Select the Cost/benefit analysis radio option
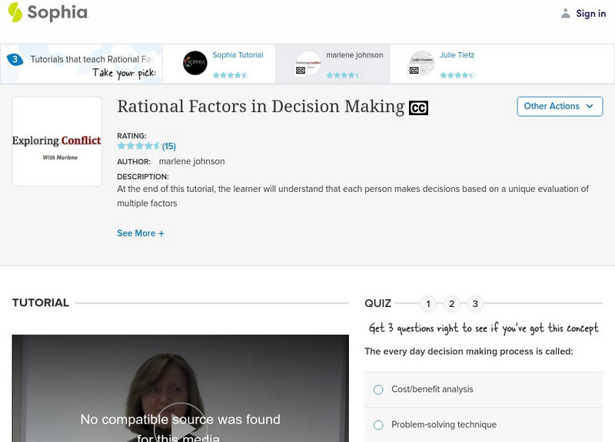Viewport: 615px width, 442px height. pyautogui.click(x=378, y=390)
